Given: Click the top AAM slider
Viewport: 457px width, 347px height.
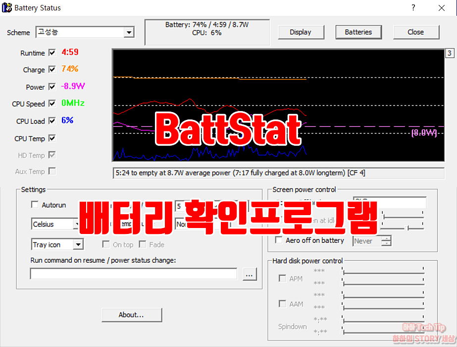Looking at the screenshot, I should [x=383, y=296].
